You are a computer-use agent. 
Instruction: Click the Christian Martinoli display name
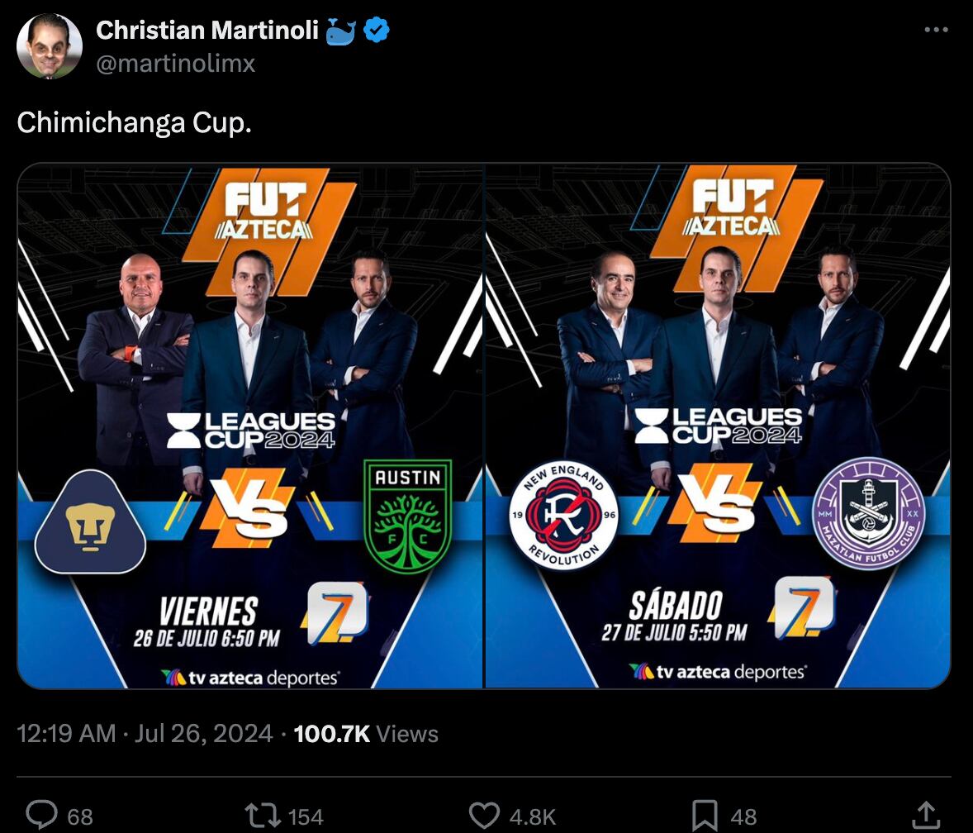[x=206, y=31]
